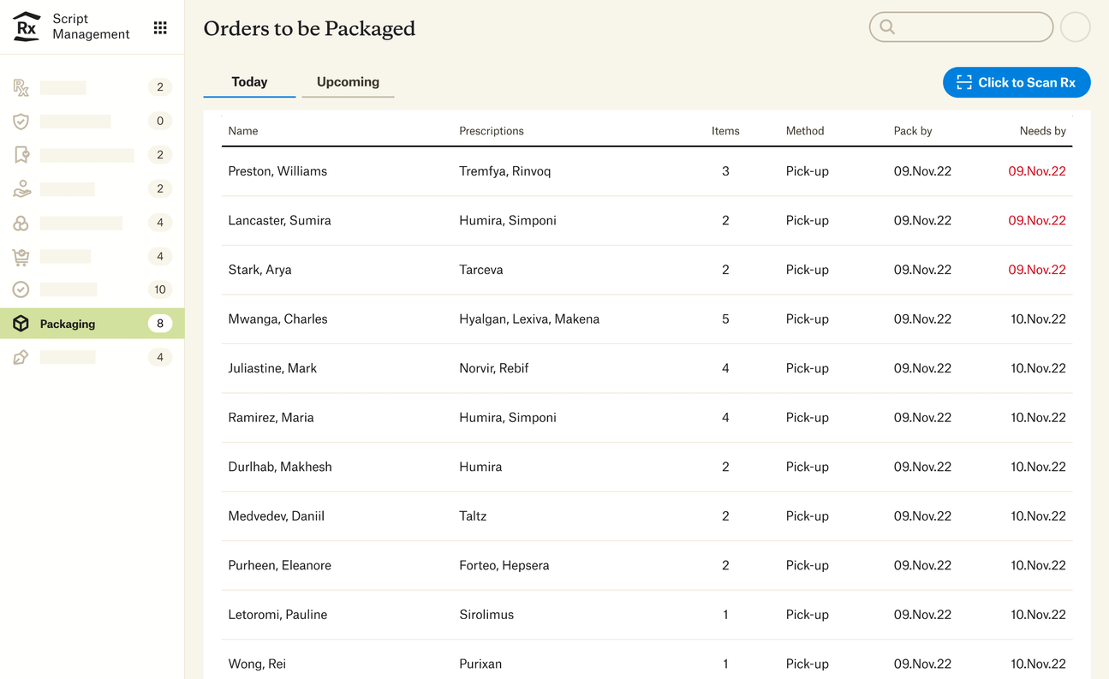
Task: Click the Forteo, Hepsera prescriptions cell
Action: point(504,565)
